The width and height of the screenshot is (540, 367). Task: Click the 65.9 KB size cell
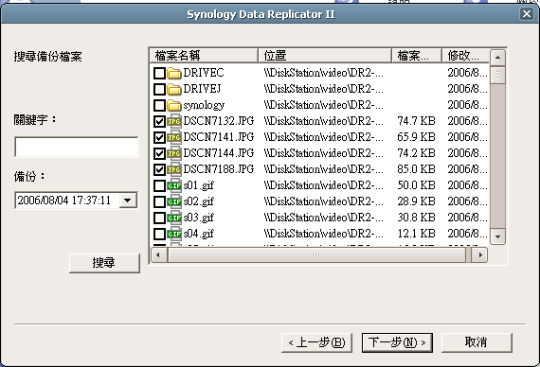(416, 137)
